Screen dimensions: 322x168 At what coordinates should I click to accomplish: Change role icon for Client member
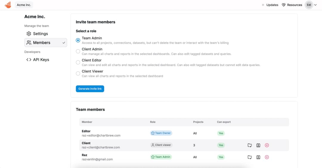pyautogui.click(x=258, y=145)
